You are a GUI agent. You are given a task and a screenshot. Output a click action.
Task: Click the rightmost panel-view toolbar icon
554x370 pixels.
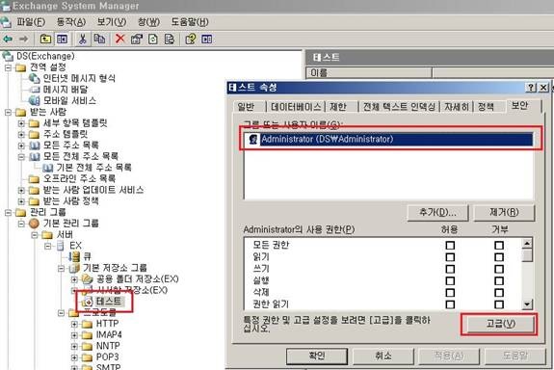[207, 39]
